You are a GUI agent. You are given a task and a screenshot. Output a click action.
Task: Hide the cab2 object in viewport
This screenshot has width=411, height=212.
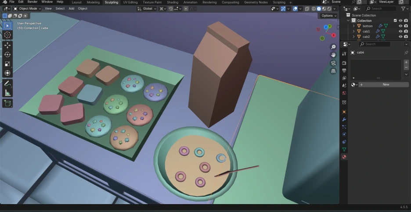[x=400, y=37]
